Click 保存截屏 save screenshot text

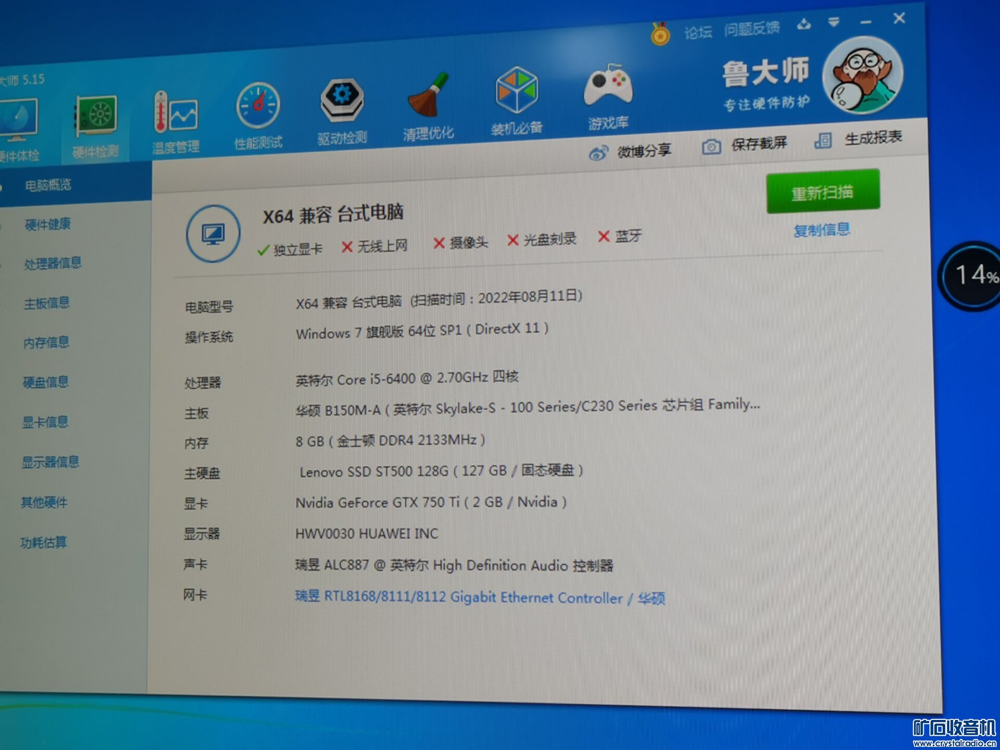click(759, 144)
